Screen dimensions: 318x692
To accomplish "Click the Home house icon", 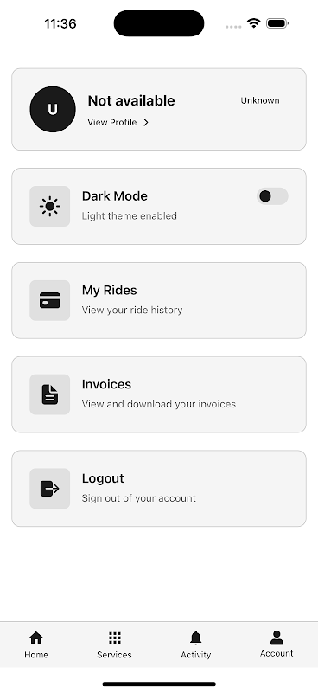I will (x=36, y=638).
